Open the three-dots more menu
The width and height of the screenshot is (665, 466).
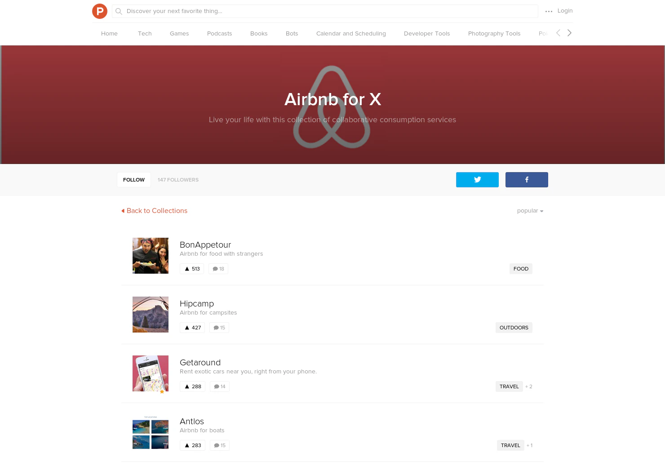[549, 11]
